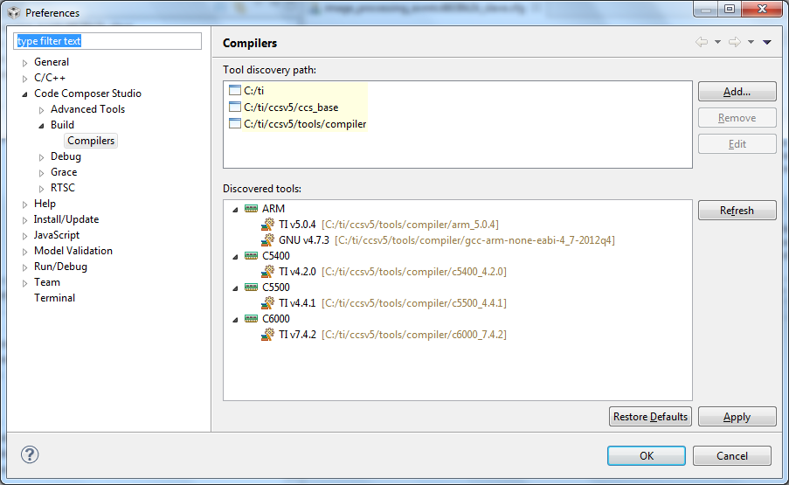Click the TI v5.0.4 compiler icon
789x485 pixels.
tap(267, 225)
